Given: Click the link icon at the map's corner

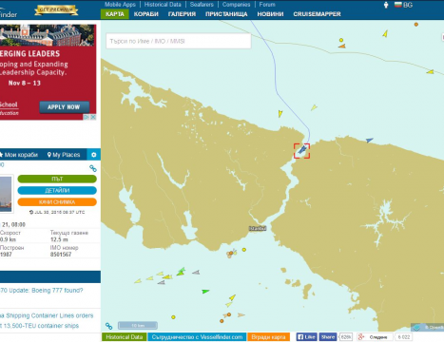Looking at the screenshot, I should (108, 326).
